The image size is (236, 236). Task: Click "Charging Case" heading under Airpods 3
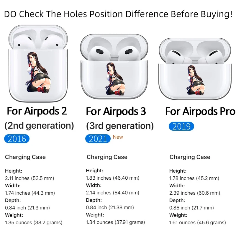tap(107, 157)
